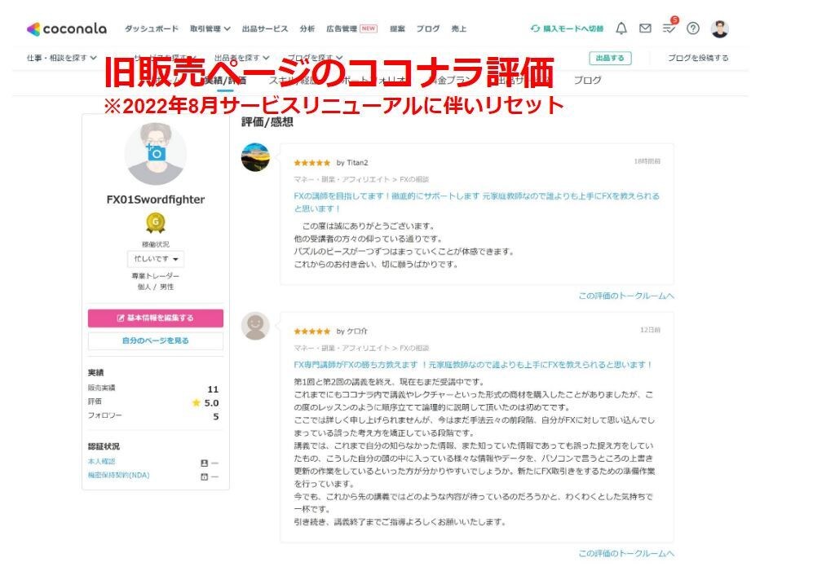Open the messages envelope icon

pyautogui.click(x=645, y=29)
